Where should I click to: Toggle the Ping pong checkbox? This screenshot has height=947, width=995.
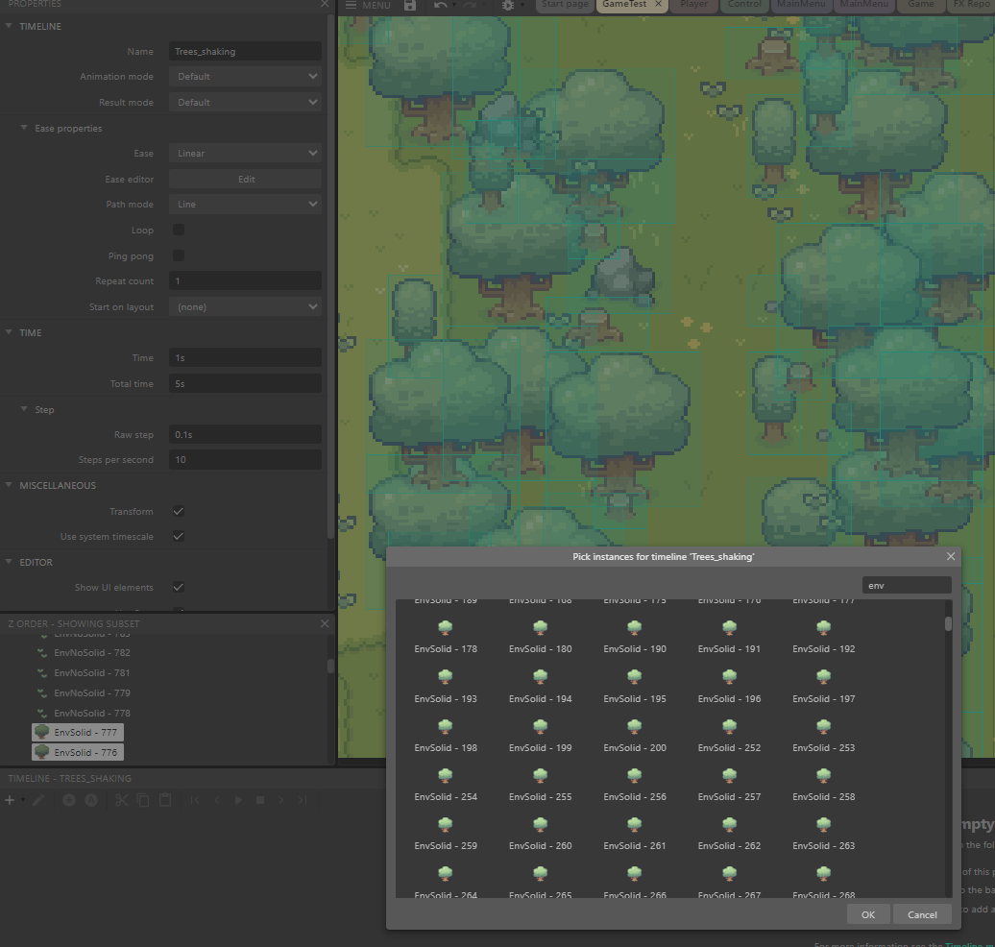[x=179, y=255]
